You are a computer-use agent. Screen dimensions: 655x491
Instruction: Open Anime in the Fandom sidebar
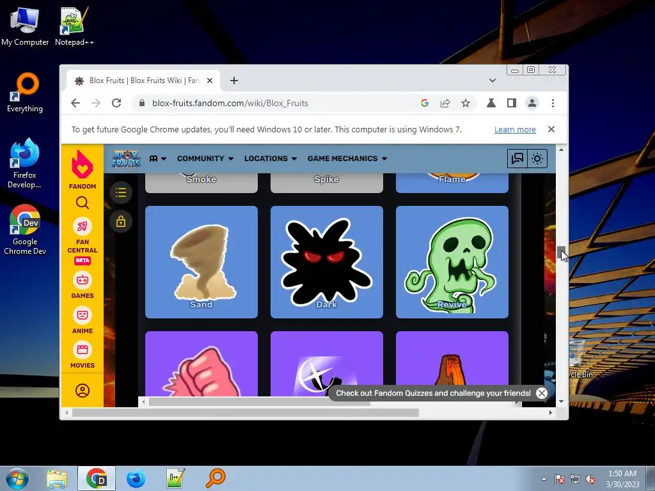[83, 320]
